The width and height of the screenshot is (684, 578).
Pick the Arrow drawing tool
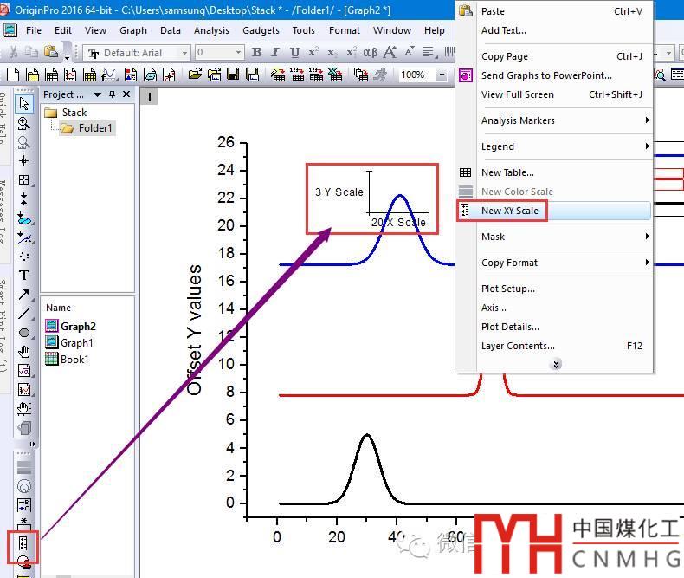tap(24, 295)
